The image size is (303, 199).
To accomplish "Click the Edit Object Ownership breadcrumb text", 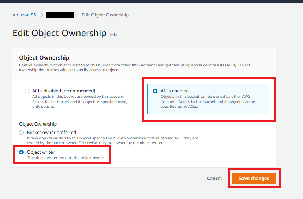I will click(x=105, y=15).
